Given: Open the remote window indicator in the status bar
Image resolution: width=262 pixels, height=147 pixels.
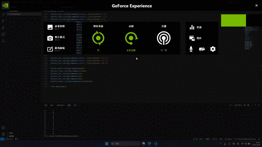Looking at the screenshot, I should [x=2, y=139].
